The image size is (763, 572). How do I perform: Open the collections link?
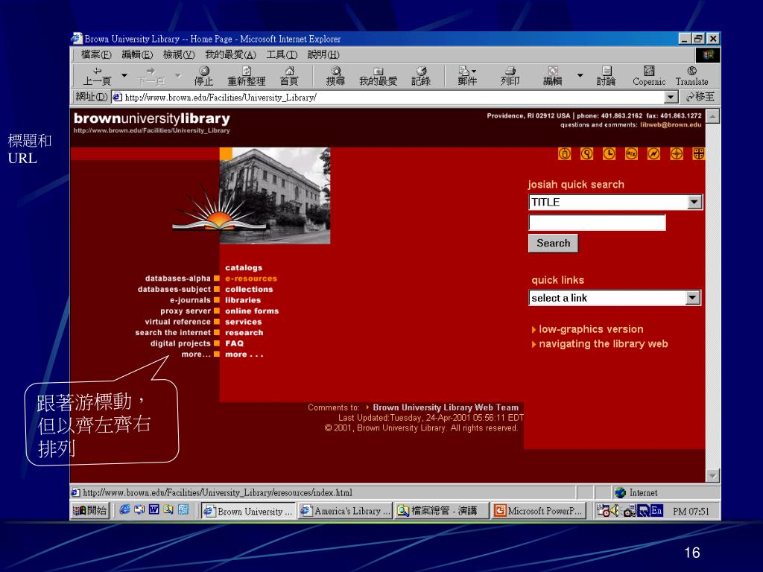(x=249, y=290)
